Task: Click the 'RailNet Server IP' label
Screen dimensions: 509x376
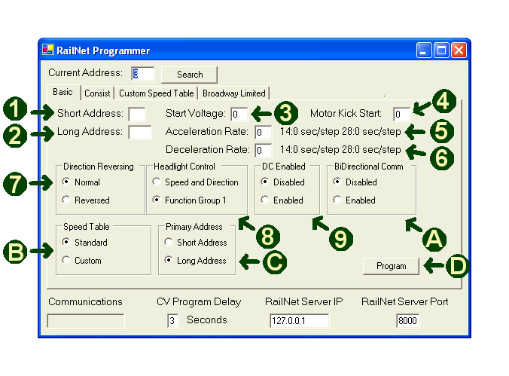Action: (303, 302)
